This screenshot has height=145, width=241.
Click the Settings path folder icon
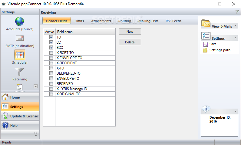point(205,50)
